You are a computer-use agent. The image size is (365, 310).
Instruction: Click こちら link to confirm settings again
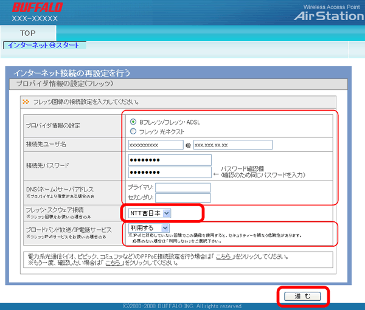coord(113,263)
